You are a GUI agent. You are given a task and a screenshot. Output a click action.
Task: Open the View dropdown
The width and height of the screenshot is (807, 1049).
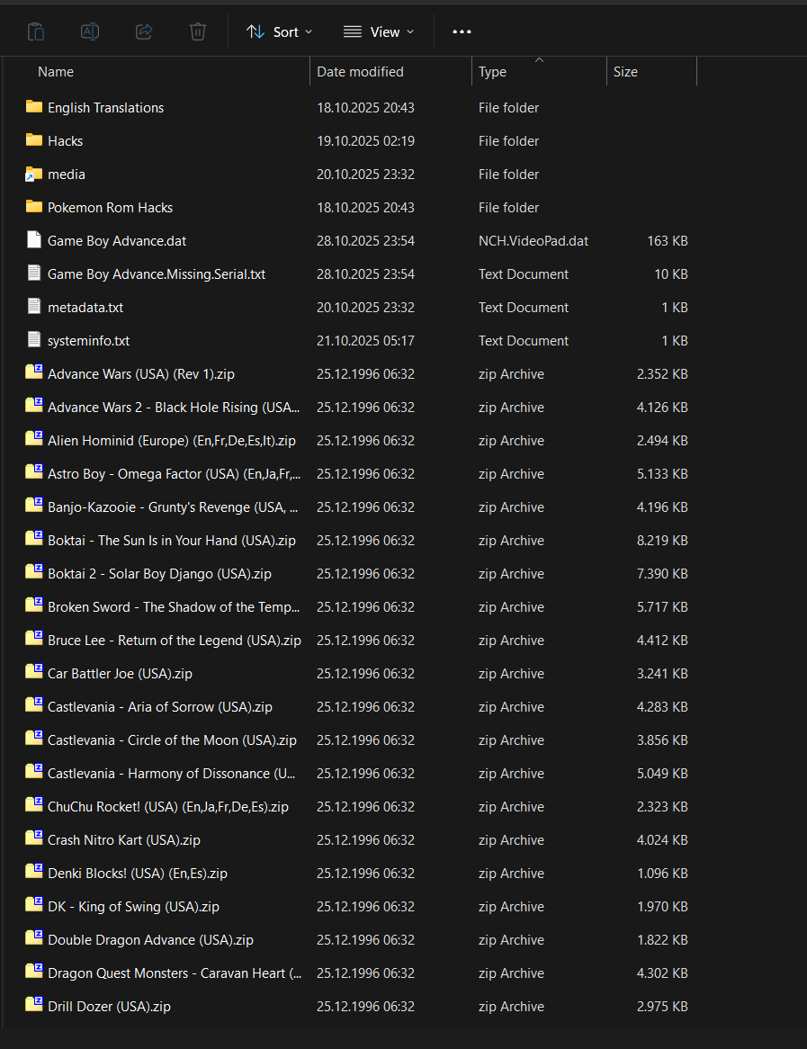coord(379,31)
